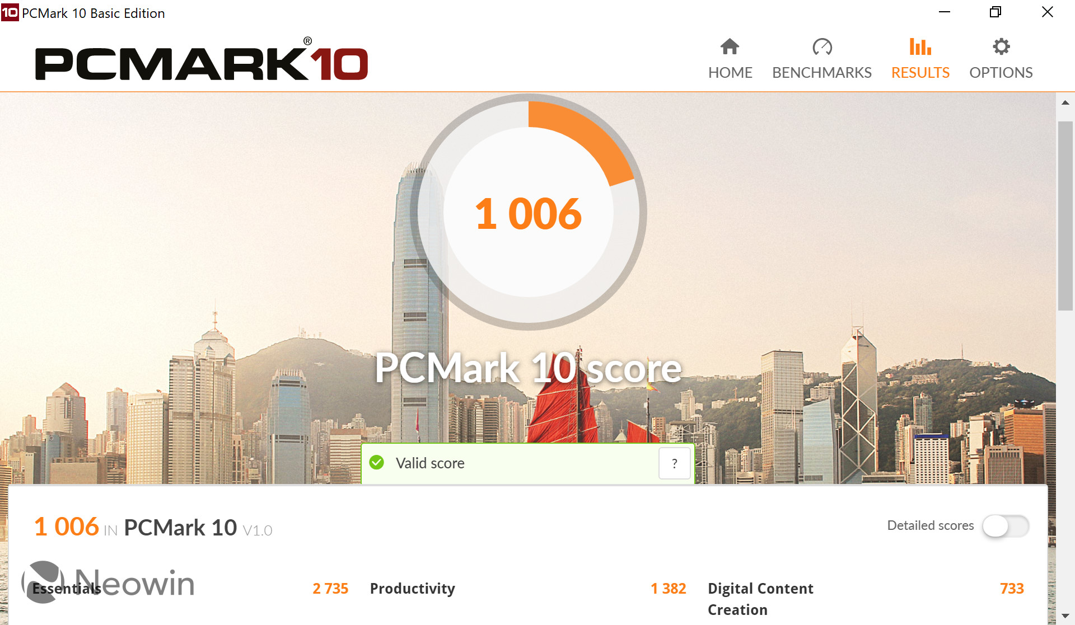Click the scrollbar down arrow
The image size is (1075, 625).
click(1065, 615)
